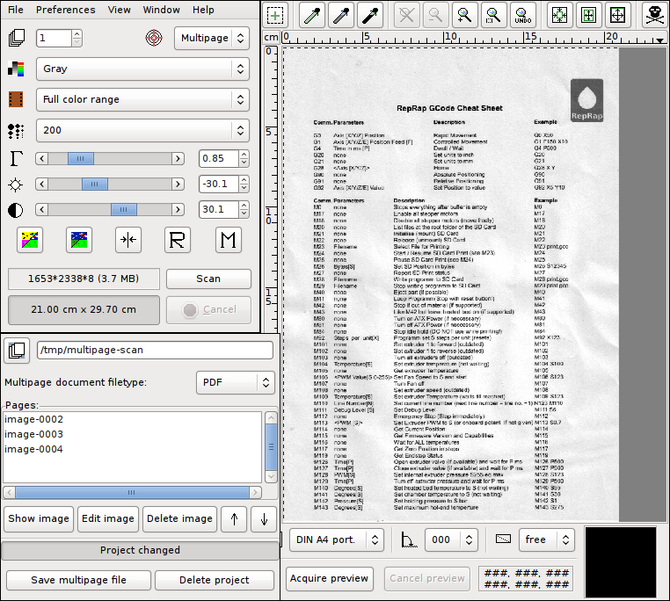The width and height of the screenshot is (670, 601).
Task: Click Save multipage file button
Action: click(x=78, y=580)
